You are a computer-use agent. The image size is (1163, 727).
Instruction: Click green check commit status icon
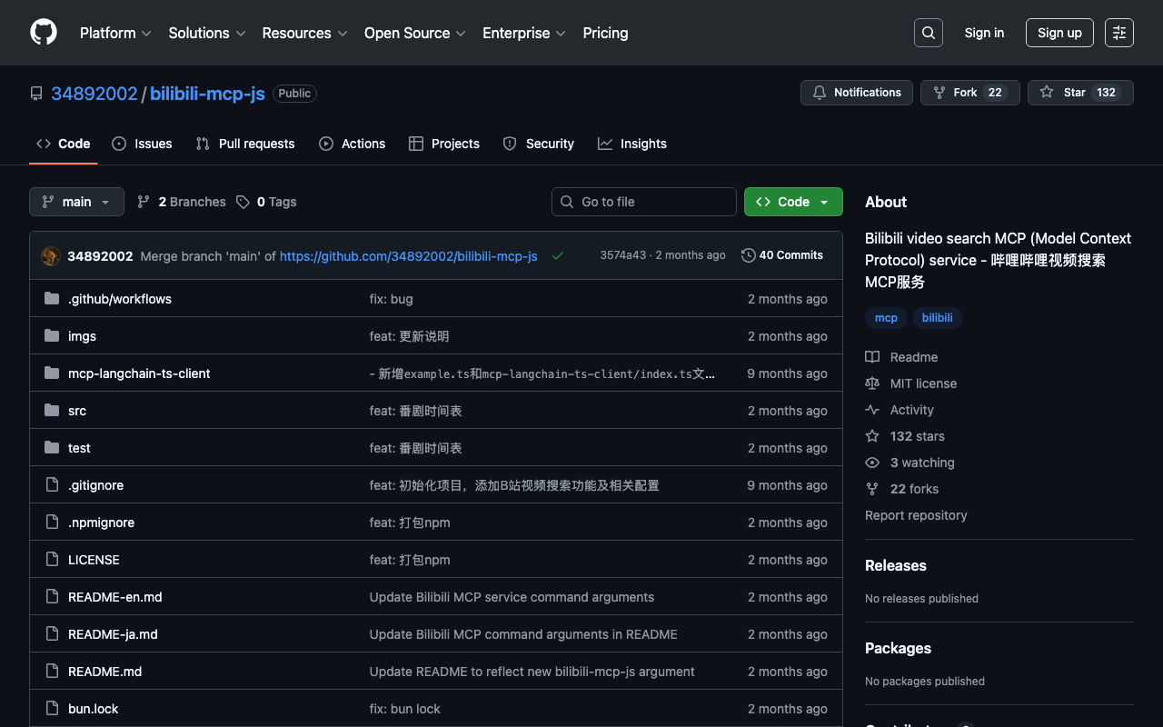[x=558, y=256]
